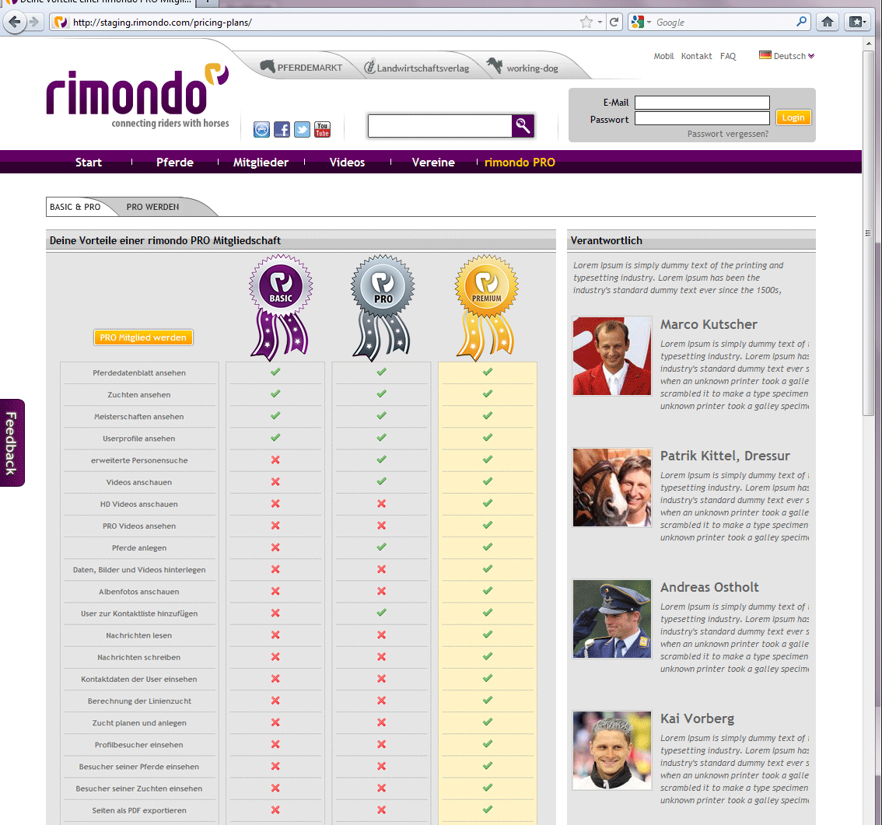The width and height of the screenshot is (882, 825).
Task: Open the Vereine menu item
Action: pyautogui.click(x=433, y=162)
